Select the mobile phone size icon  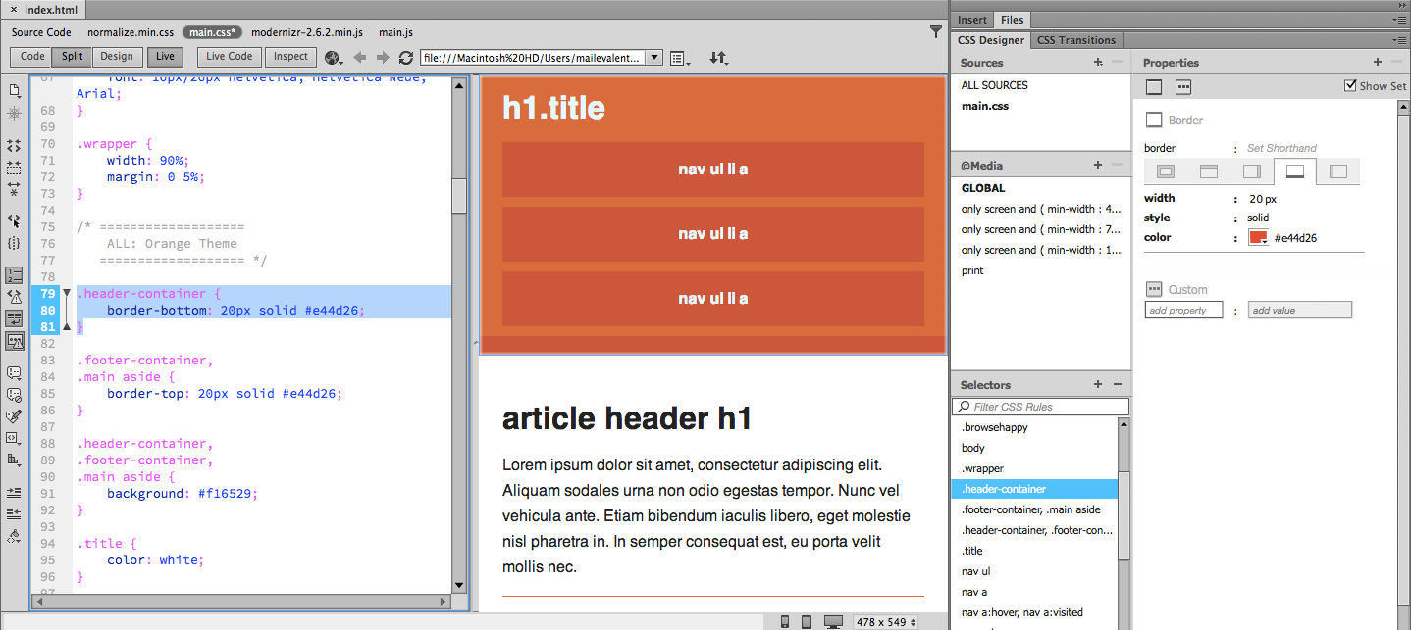[x=785, y=621]
